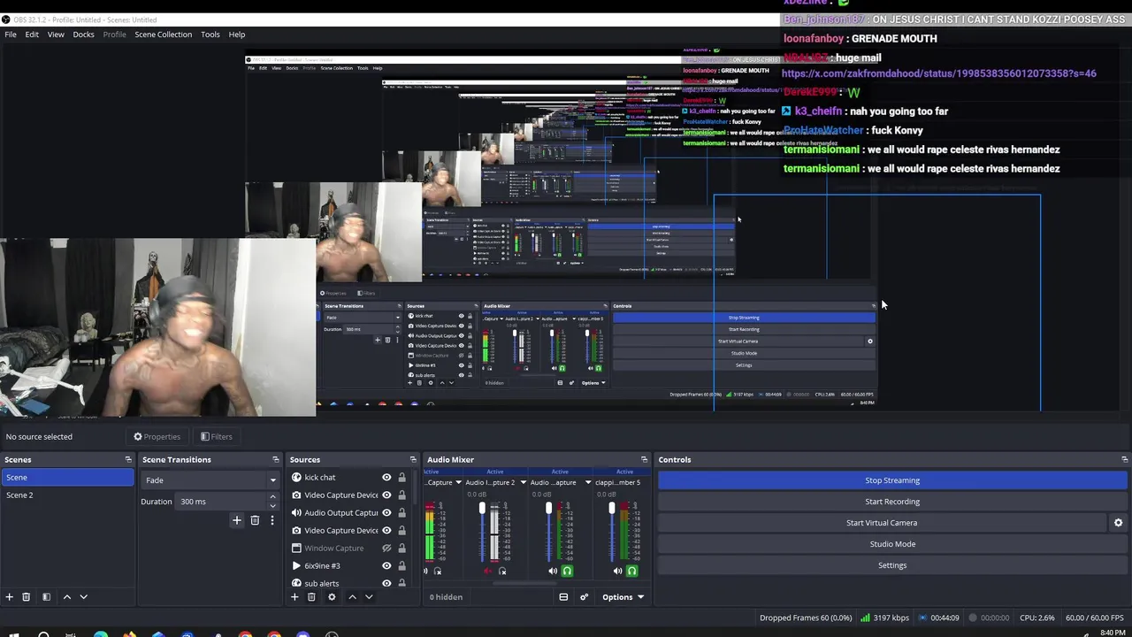Screen dimensions: 1132x637
Task: Open the transition properties three-dot menu
Action: [x=272, y=520]
